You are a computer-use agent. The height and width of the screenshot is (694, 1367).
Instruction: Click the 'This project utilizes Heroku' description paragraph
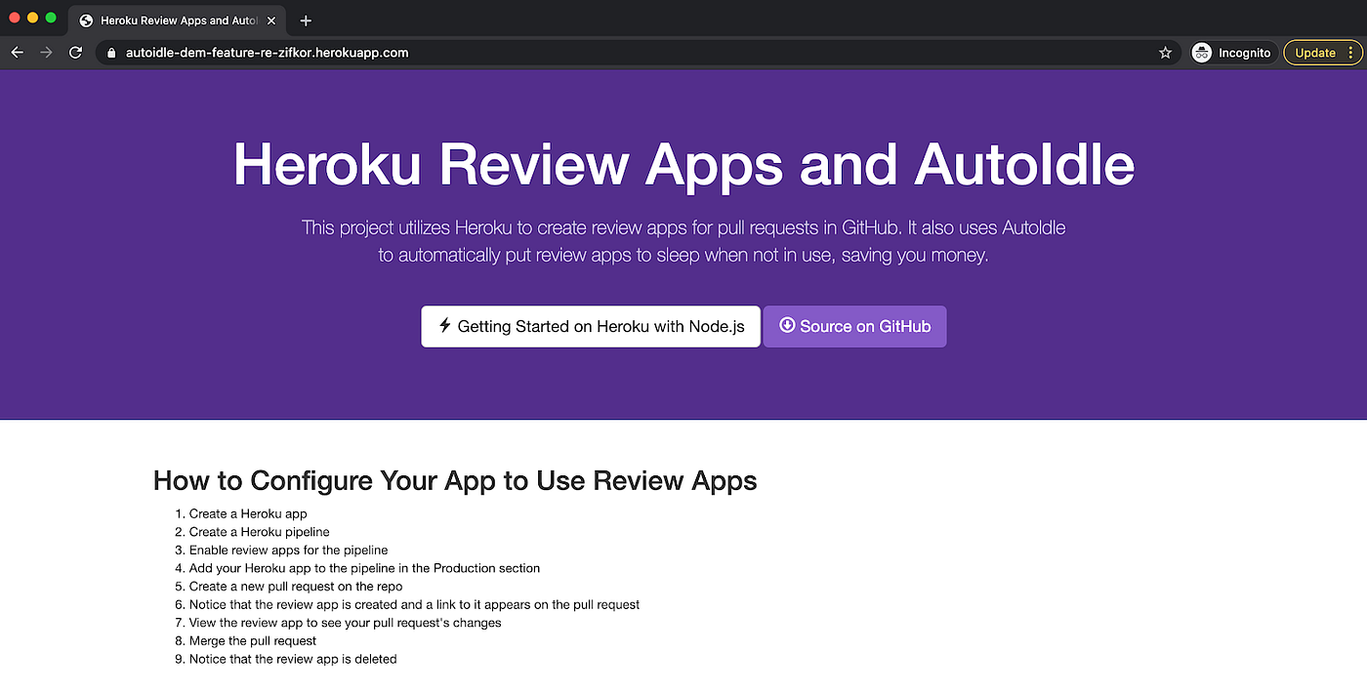(x=683, y=241)
